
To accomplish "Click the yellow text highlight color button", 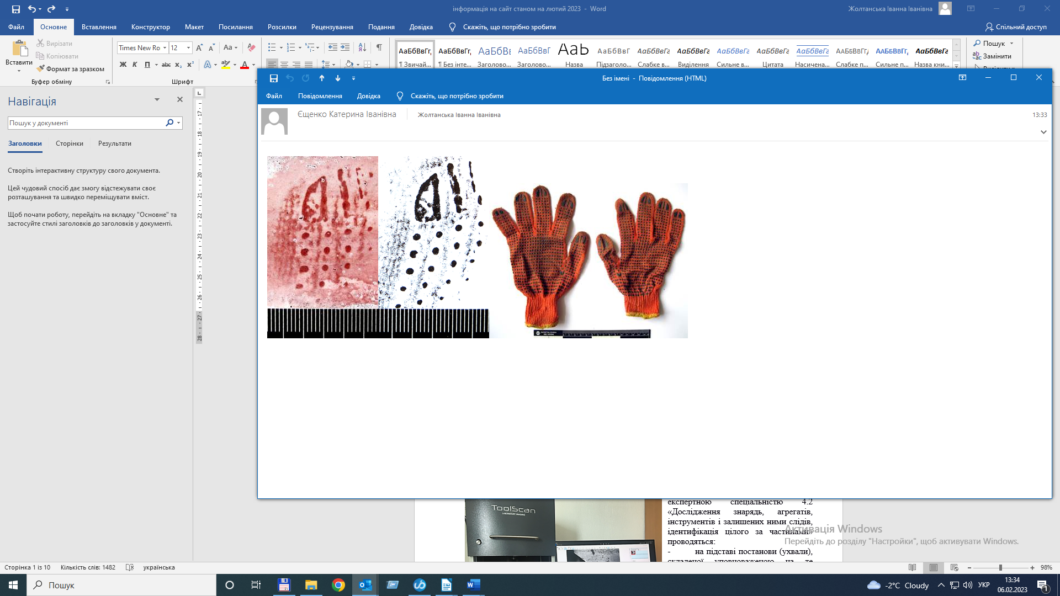I will pyautogui.click(x=225, y=65).
